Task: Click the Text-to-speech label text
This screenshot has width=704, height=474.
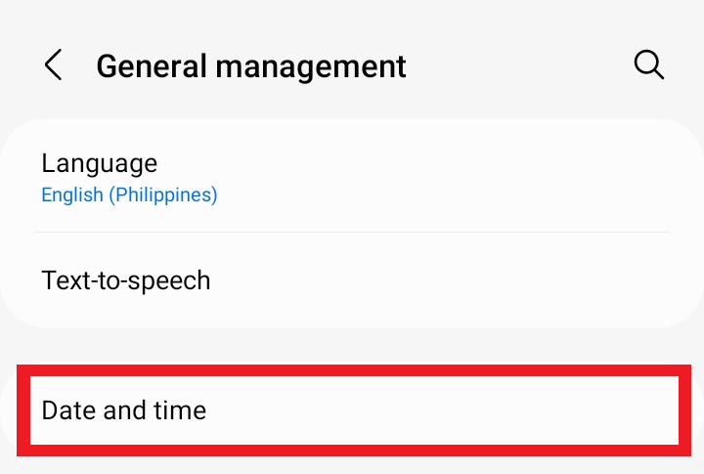Action: click(126, 281)
